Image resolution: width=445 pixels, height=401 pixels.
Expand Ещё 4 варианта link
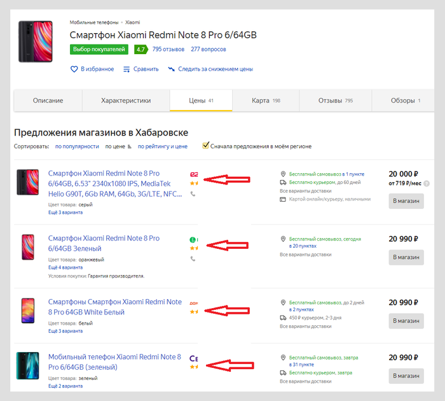pos(65,268)
